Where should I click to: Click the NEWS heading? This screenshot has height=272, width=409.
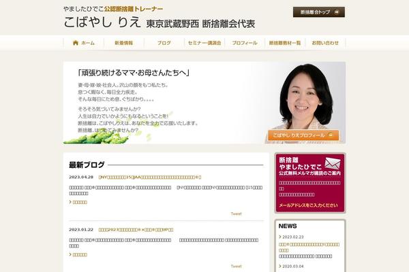pyautogui.click(x=288, y=226)
